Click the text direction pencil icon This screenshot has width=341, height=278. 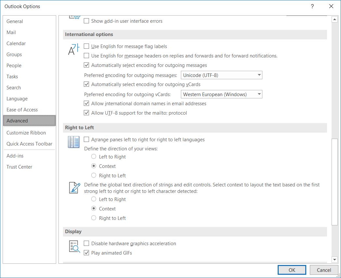click(x=74, y=187)
